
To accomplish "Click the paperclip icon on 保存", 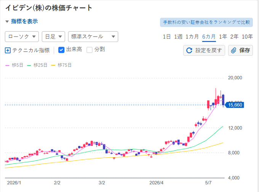I will click(x=233, y=50).
